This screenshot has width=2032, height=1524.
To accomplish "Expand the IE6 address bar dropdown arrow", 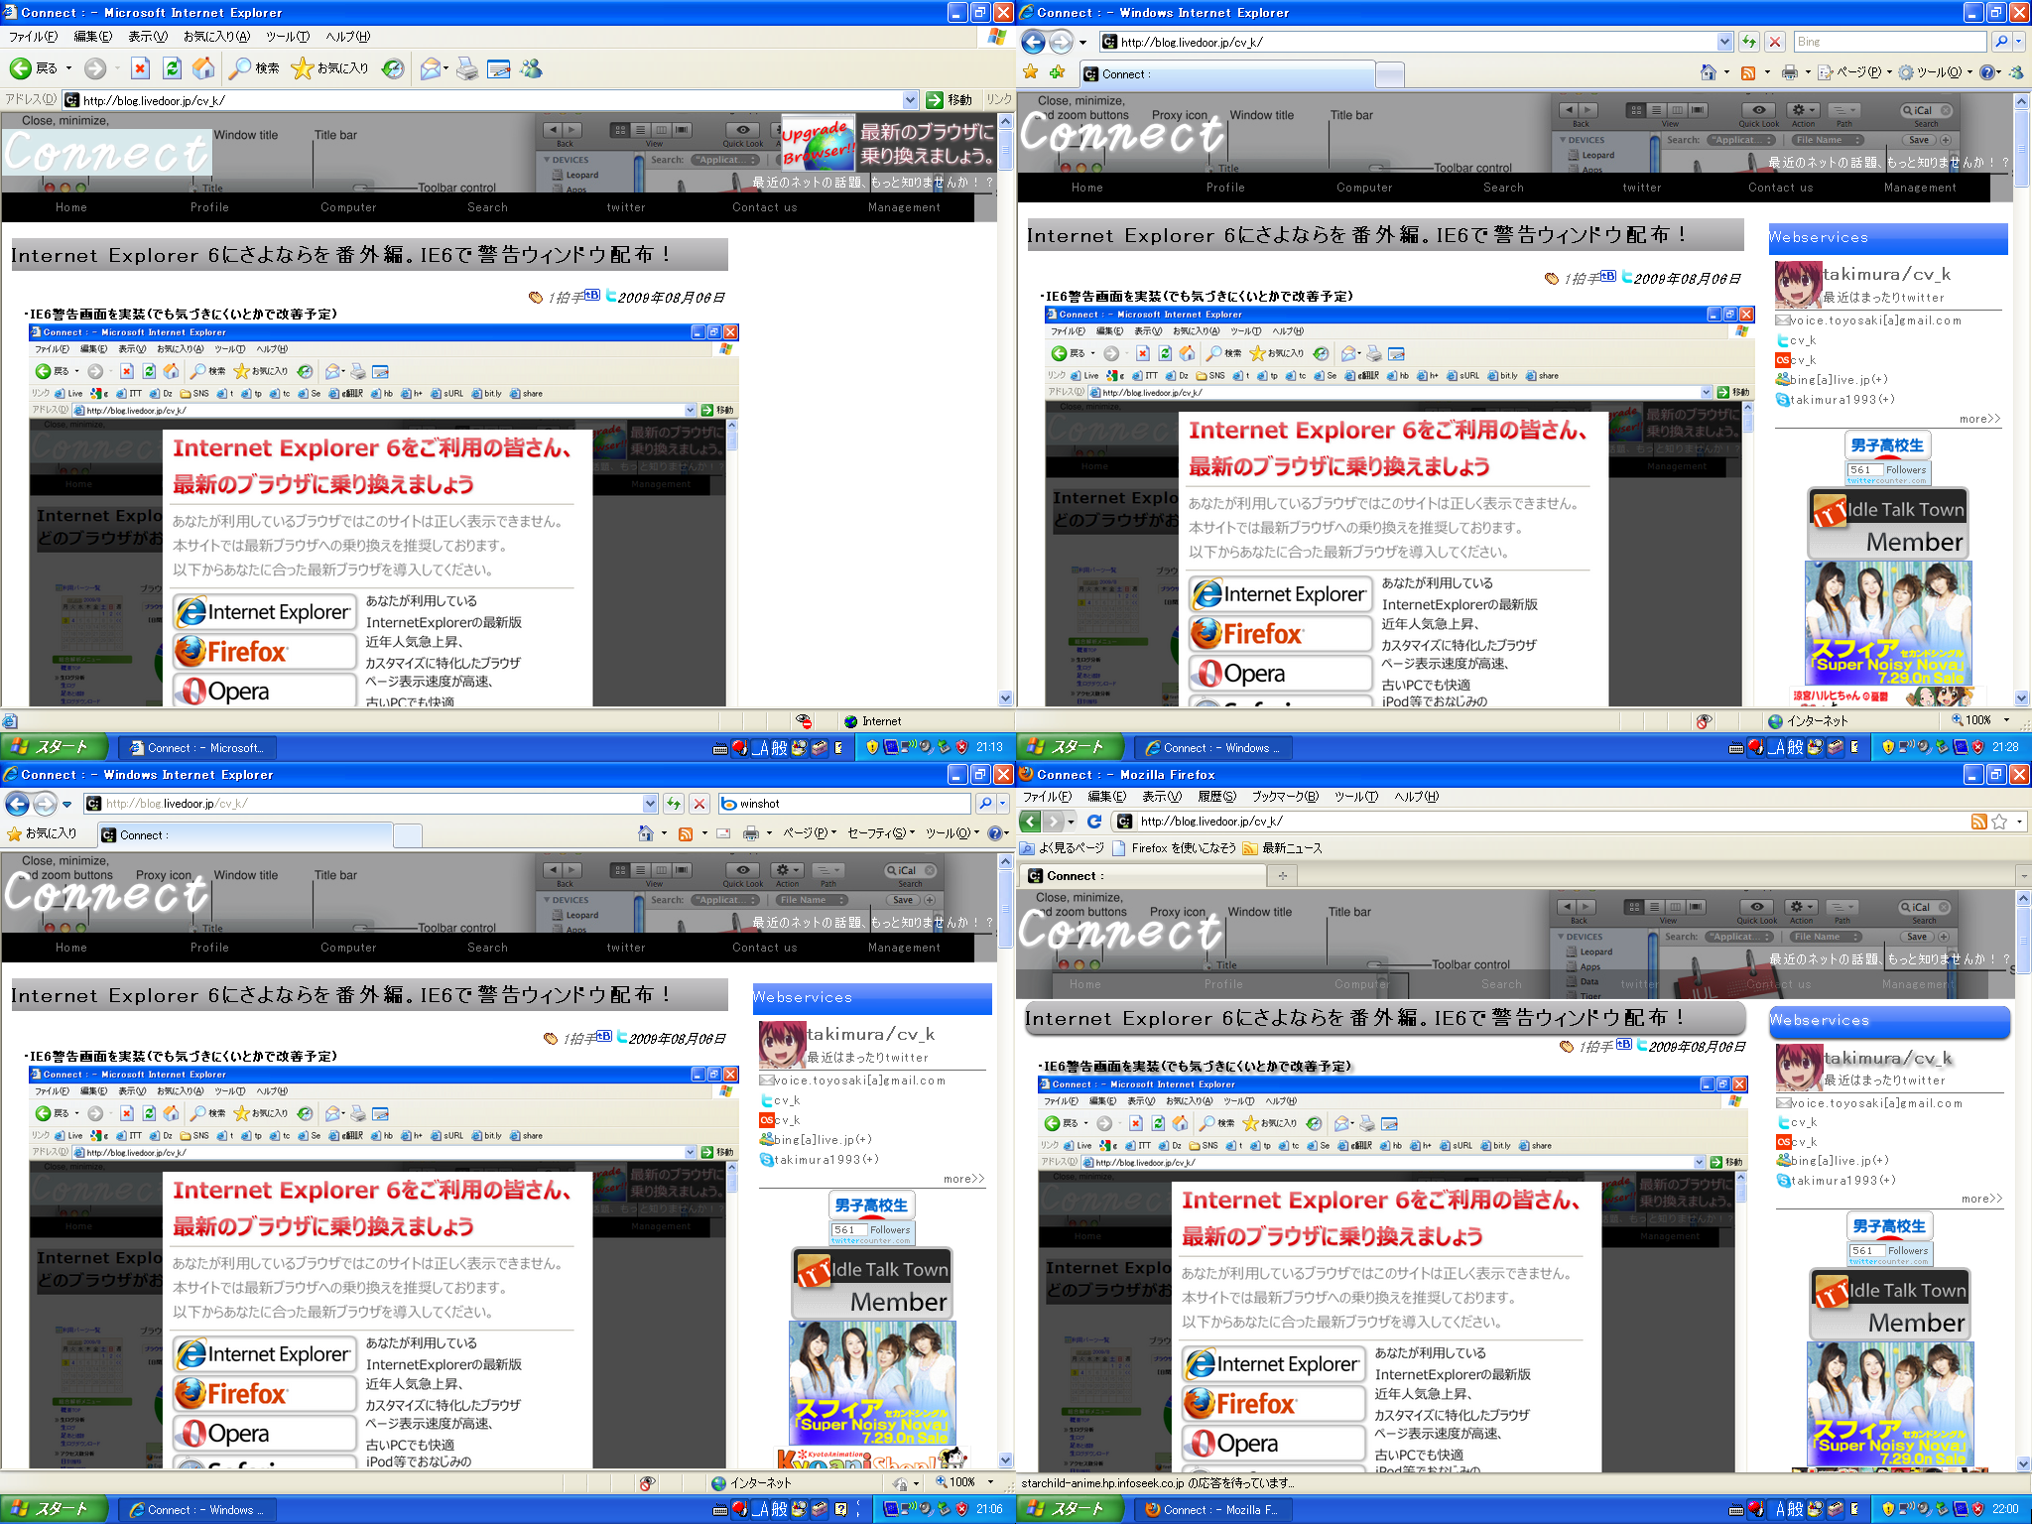I will tap(910, 100).
